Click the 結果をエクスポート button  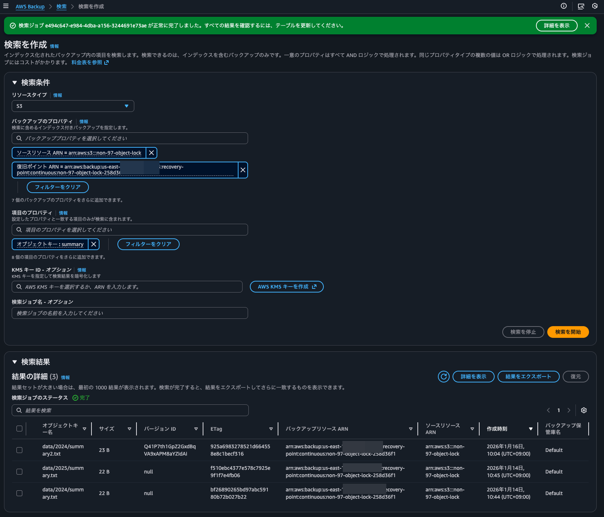[x=528, y=377]
